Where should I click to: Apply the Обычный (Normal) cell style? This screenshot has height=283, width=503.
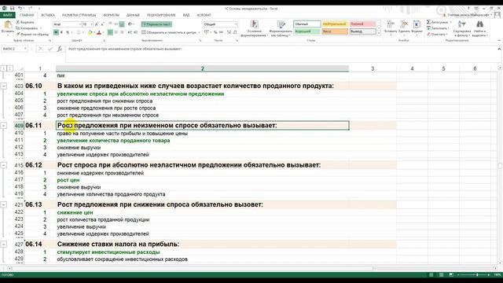click(x=307, y=24)
